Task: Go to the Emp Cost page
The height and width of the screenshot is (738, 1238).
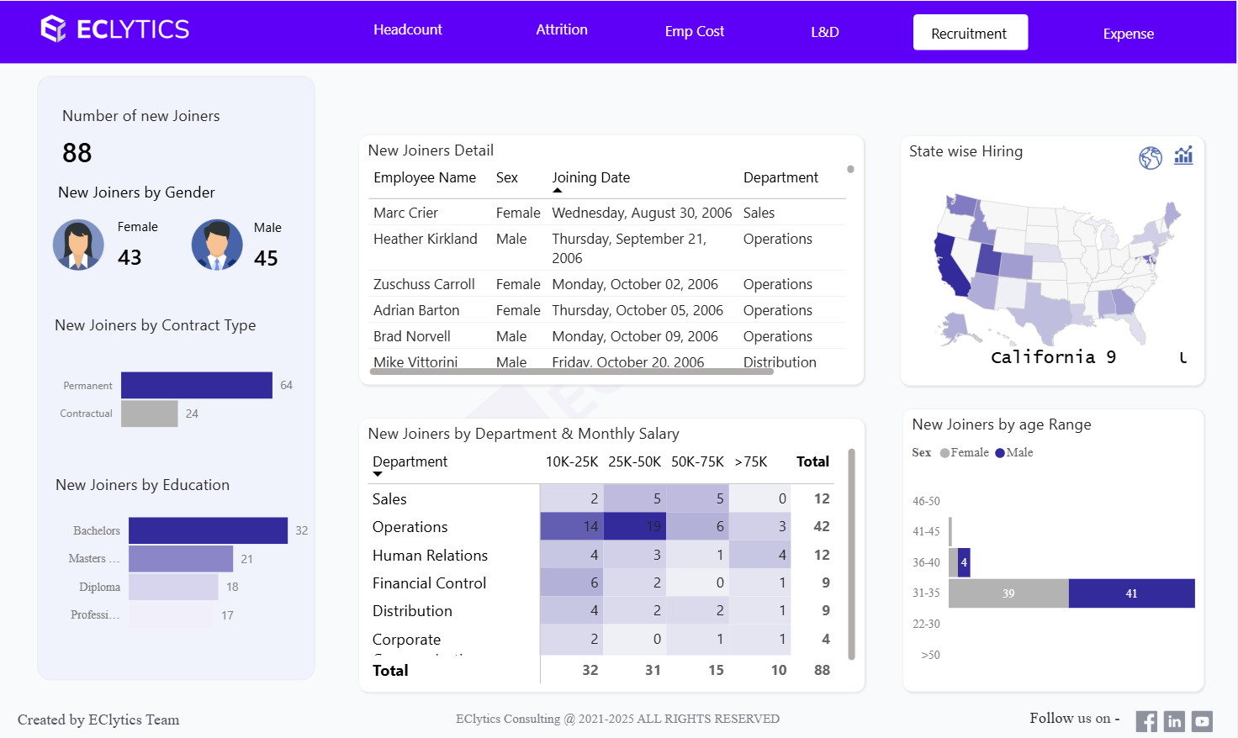Action: (x=694, y=32)
